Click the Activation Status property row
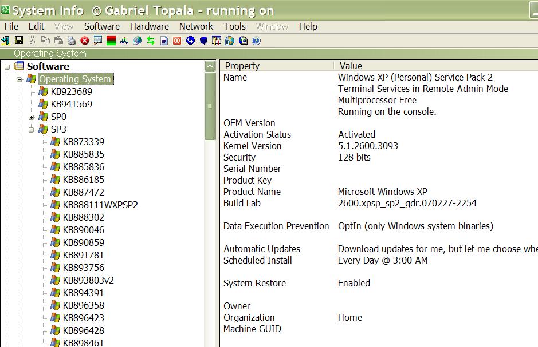The height and width of the screenshot is (347, 538). 257,134
